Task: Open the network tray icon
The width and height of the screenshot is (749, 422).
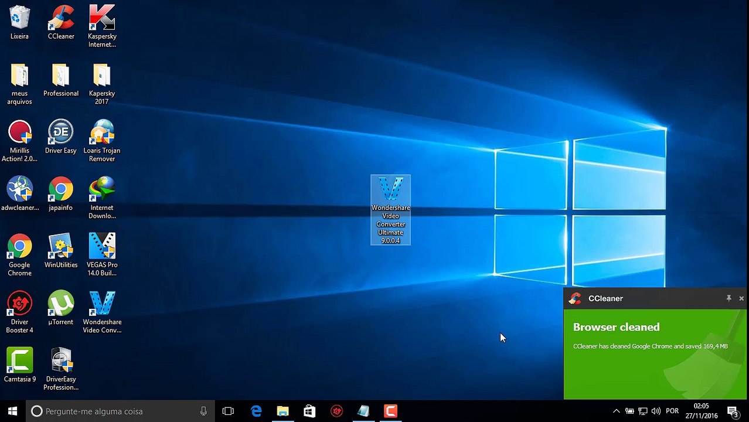Action: [x=643, y=411]
